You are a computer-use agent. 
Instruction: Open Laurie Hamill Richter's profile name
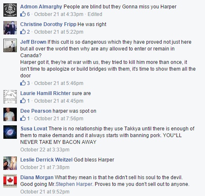[x=45, y=93]
